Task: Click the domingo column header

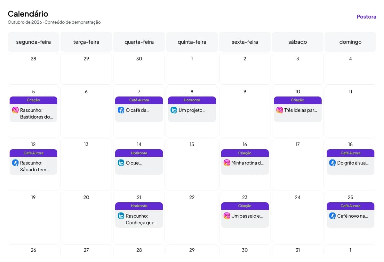Action: click(x=350, y=42)
